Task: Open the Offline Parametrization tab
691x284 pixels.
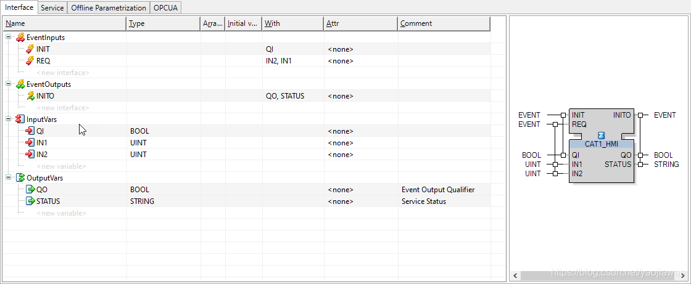Action: (109, 8)
